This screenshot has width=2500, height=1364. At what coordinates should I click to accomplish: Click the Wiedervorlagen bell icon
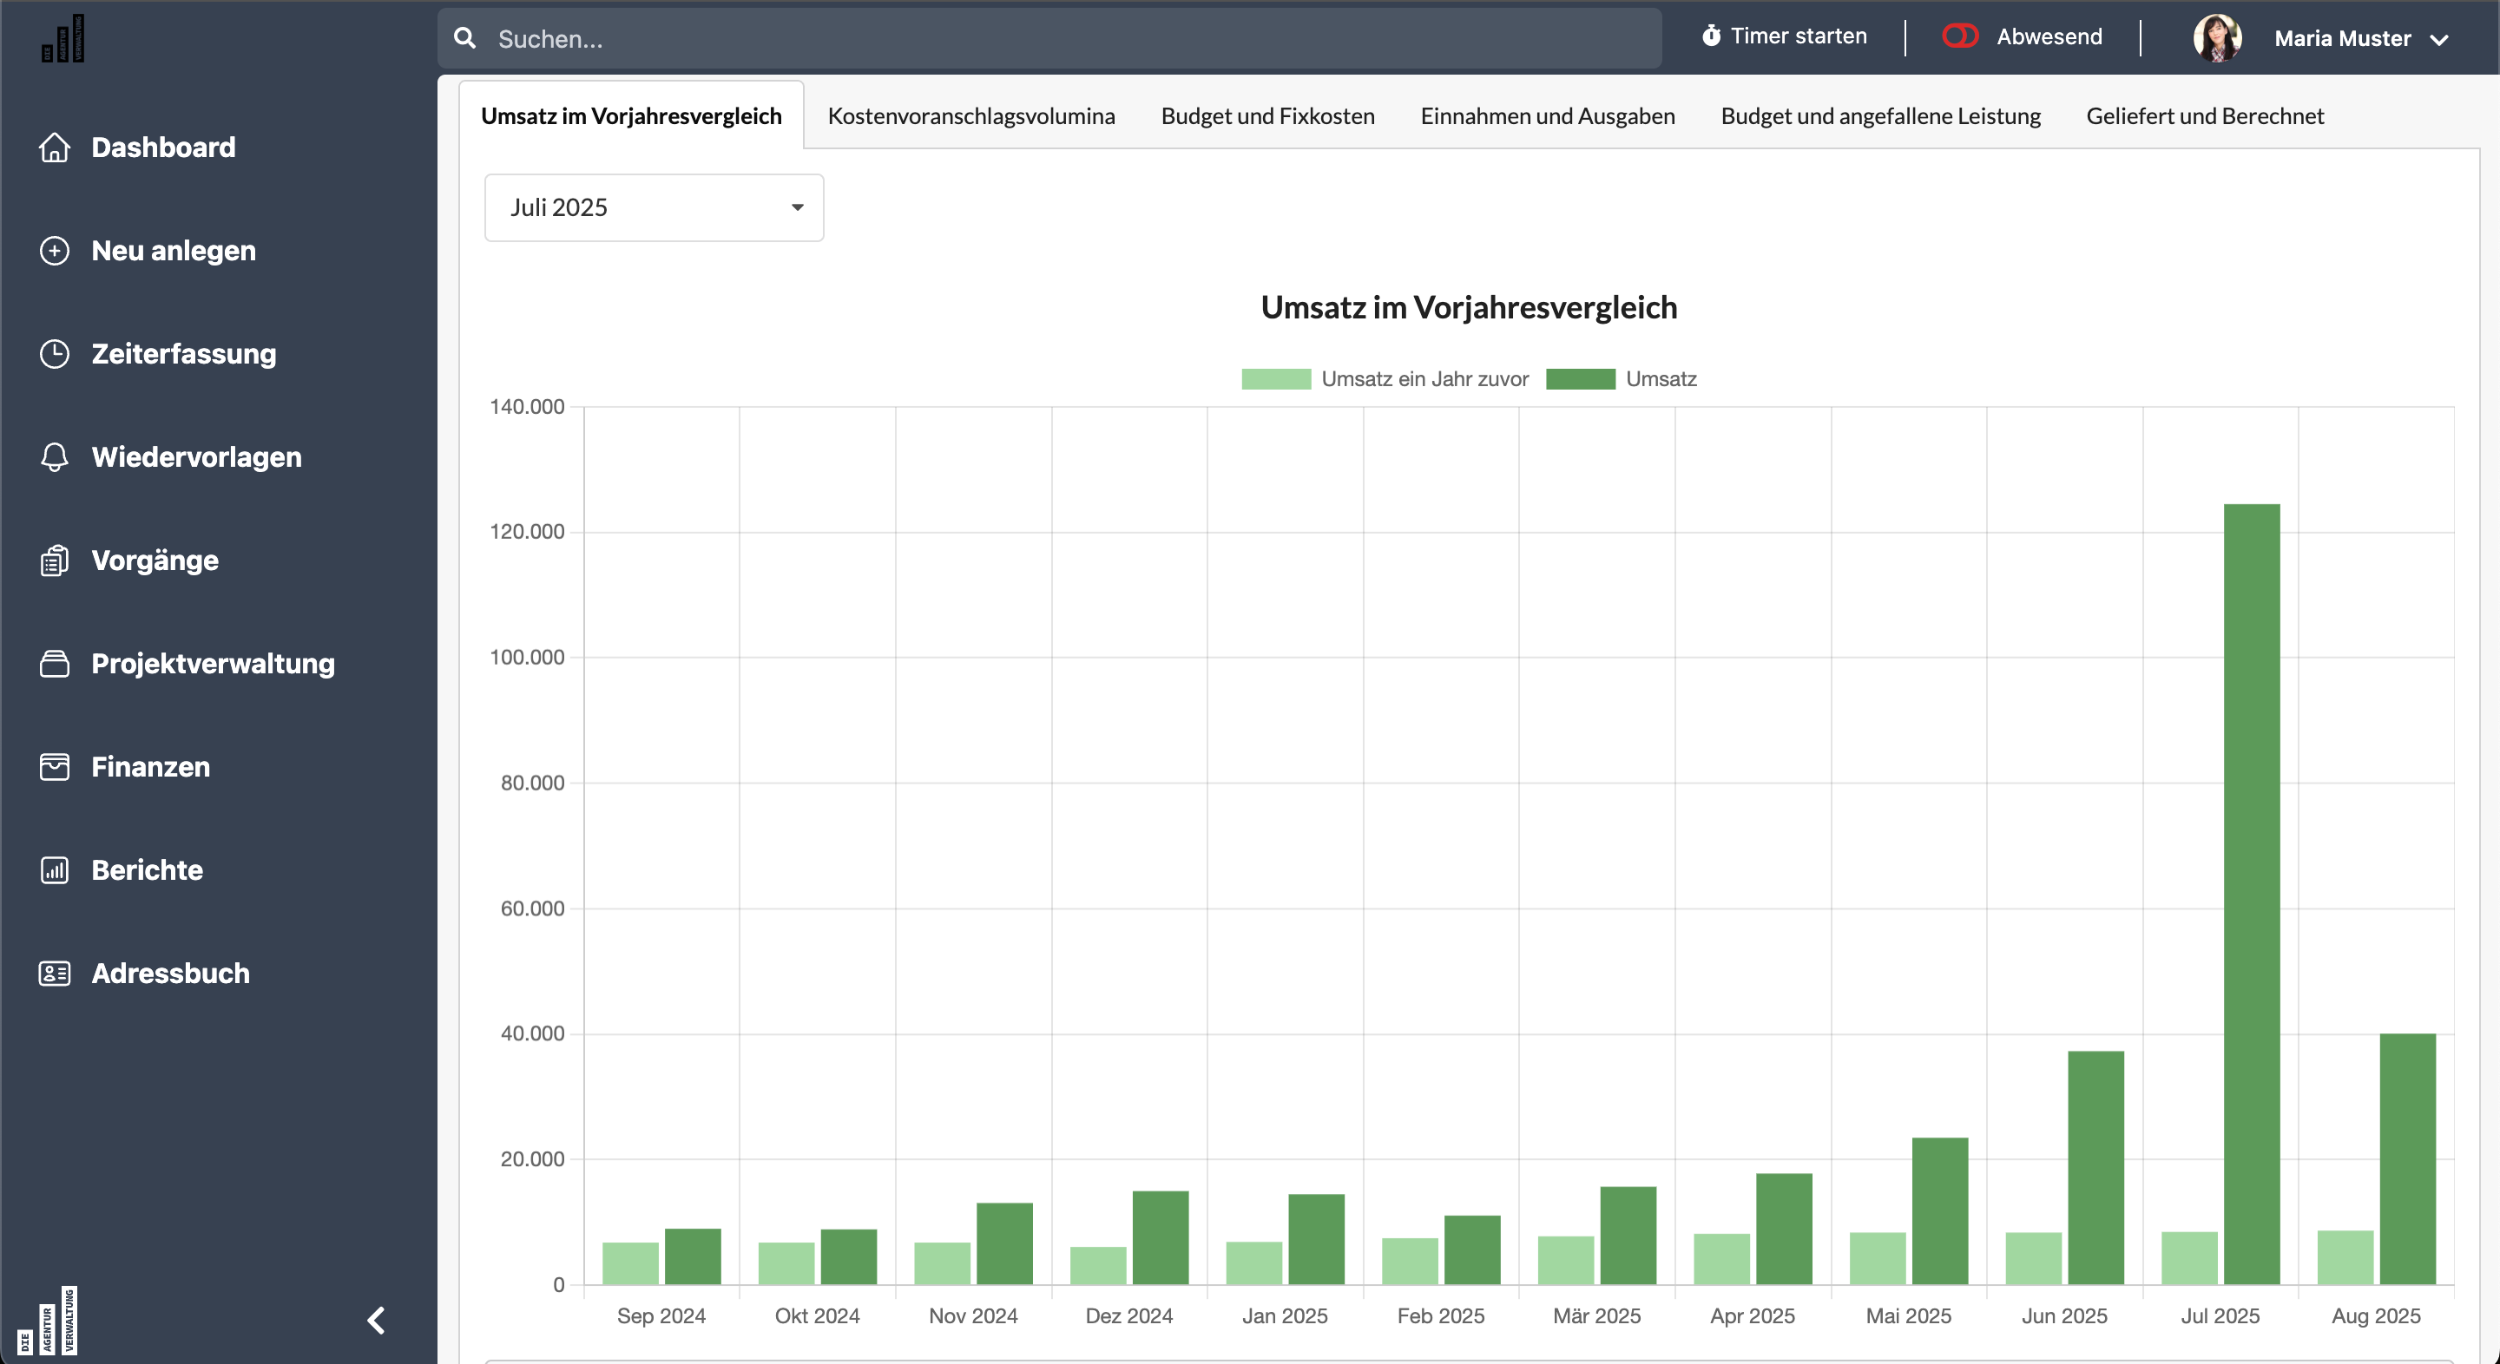(55, 457)
